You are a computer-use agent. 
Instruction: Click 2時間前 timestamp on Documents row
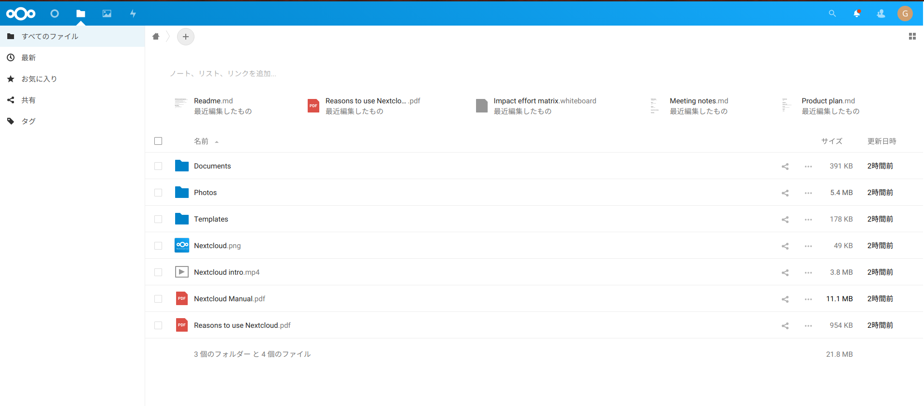point(880,166)
